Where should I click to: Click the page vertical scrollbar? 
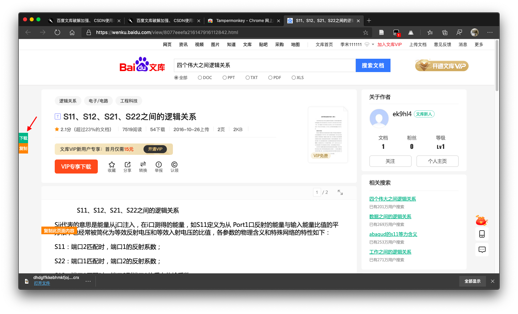coord(497,66)
